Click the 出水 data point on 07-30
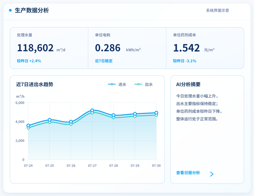Viewport: 254px width, 196px height. 156,115
